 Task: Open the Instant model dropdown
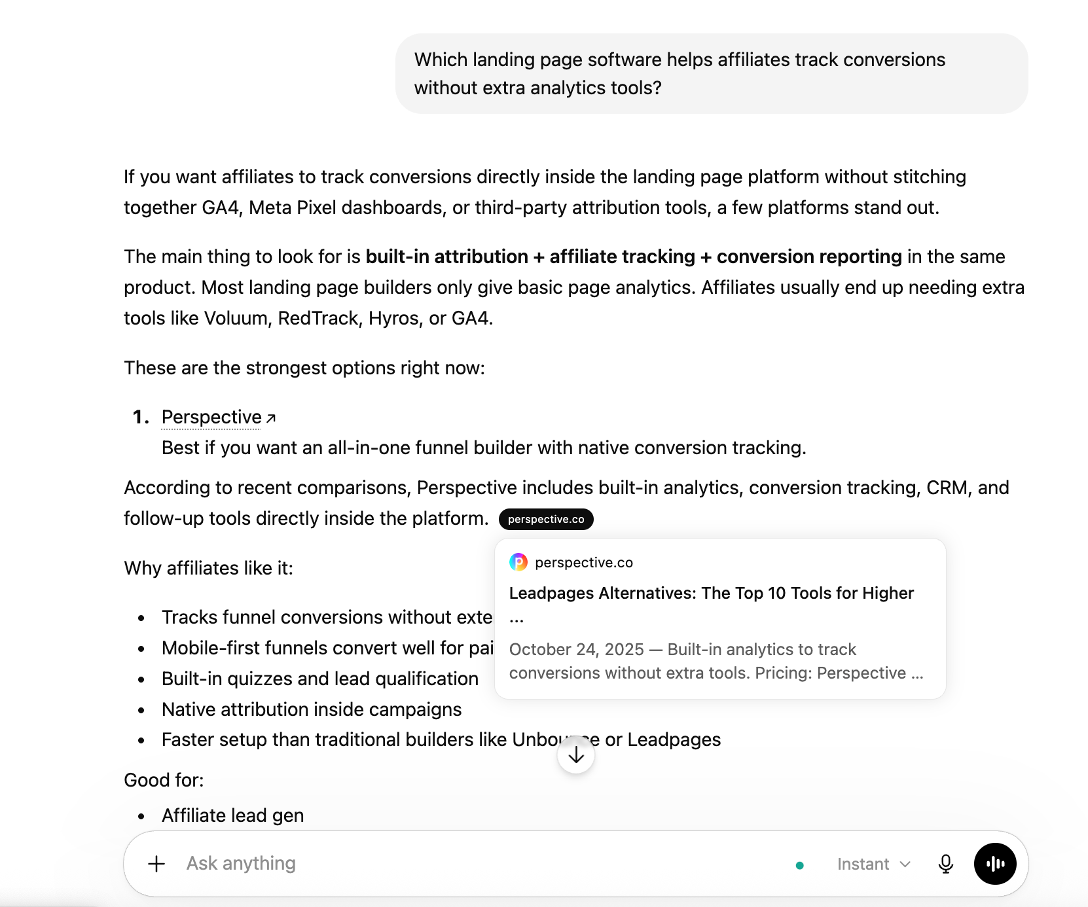pos(874,864)
